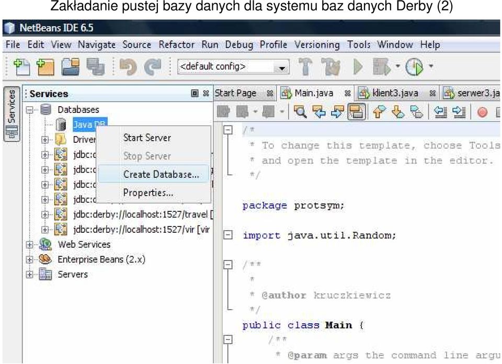Click the red Start Macro Recording icon
Screen dimensions: 502x364
click(x=483, y=112)
